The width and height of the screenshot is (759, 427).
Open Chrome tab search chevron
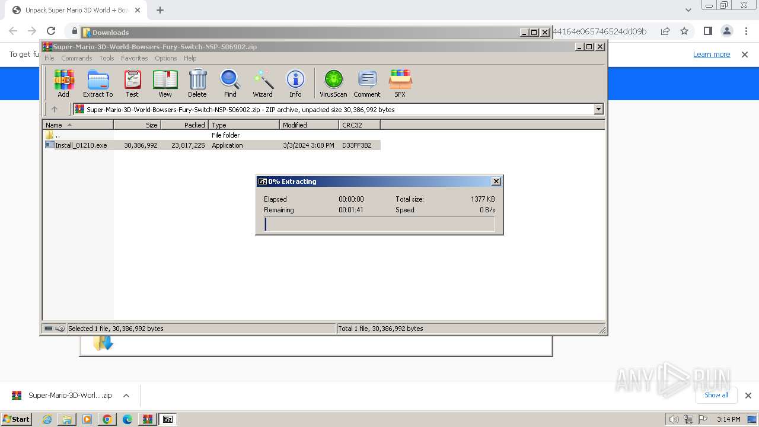(688, 10)
